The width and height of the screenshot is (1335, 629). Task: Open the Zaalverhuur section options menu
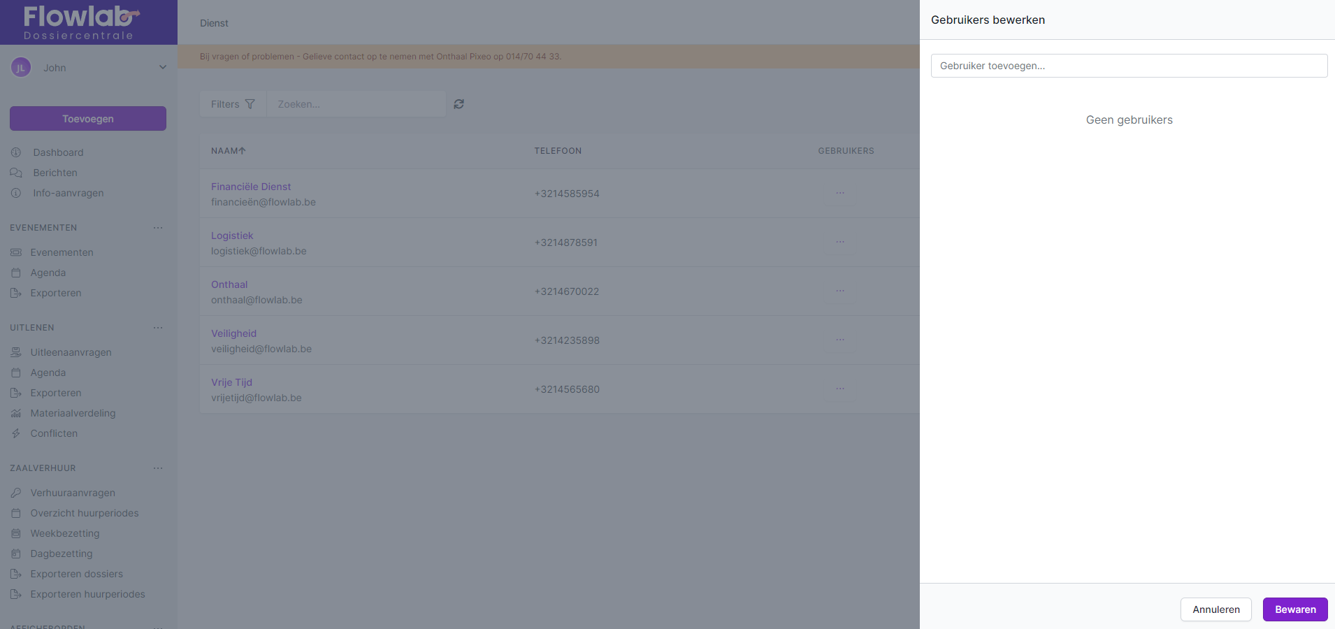pos(158,468)
